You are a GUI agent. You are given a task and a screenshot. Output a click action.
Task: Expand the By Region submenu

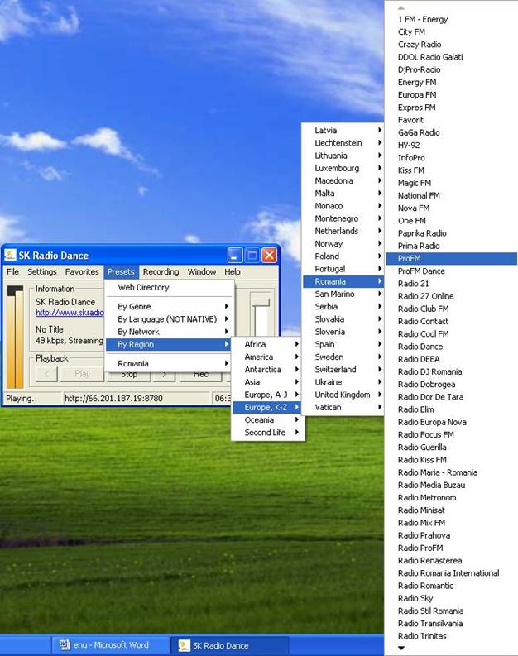click(169, 345)
